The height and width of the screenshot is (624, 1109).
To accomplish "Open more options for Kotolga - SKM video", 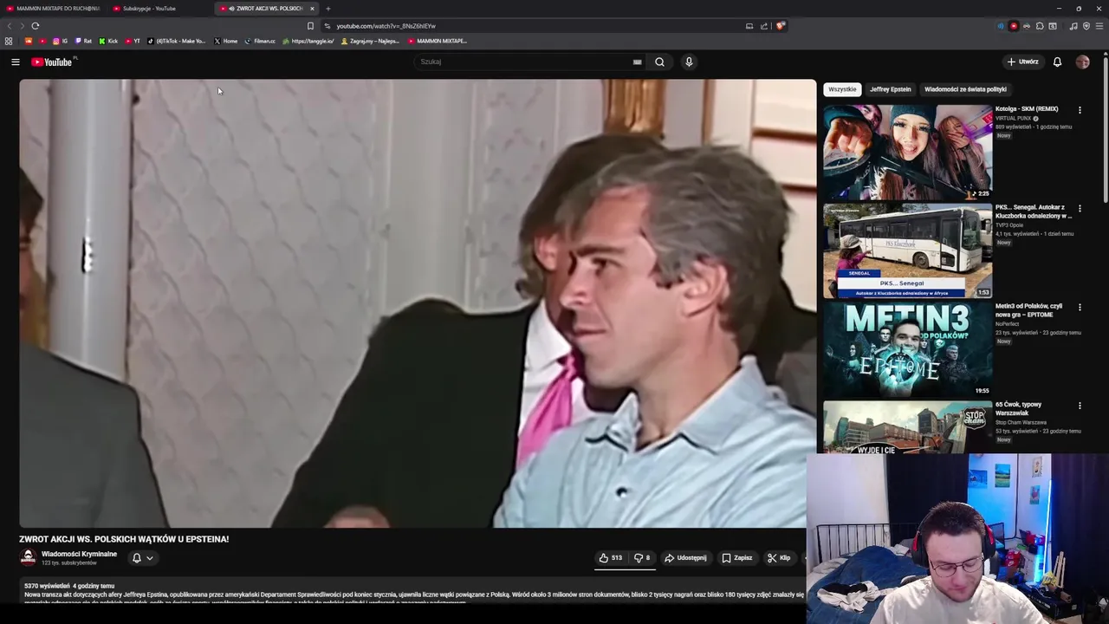I will (1080, 110).
